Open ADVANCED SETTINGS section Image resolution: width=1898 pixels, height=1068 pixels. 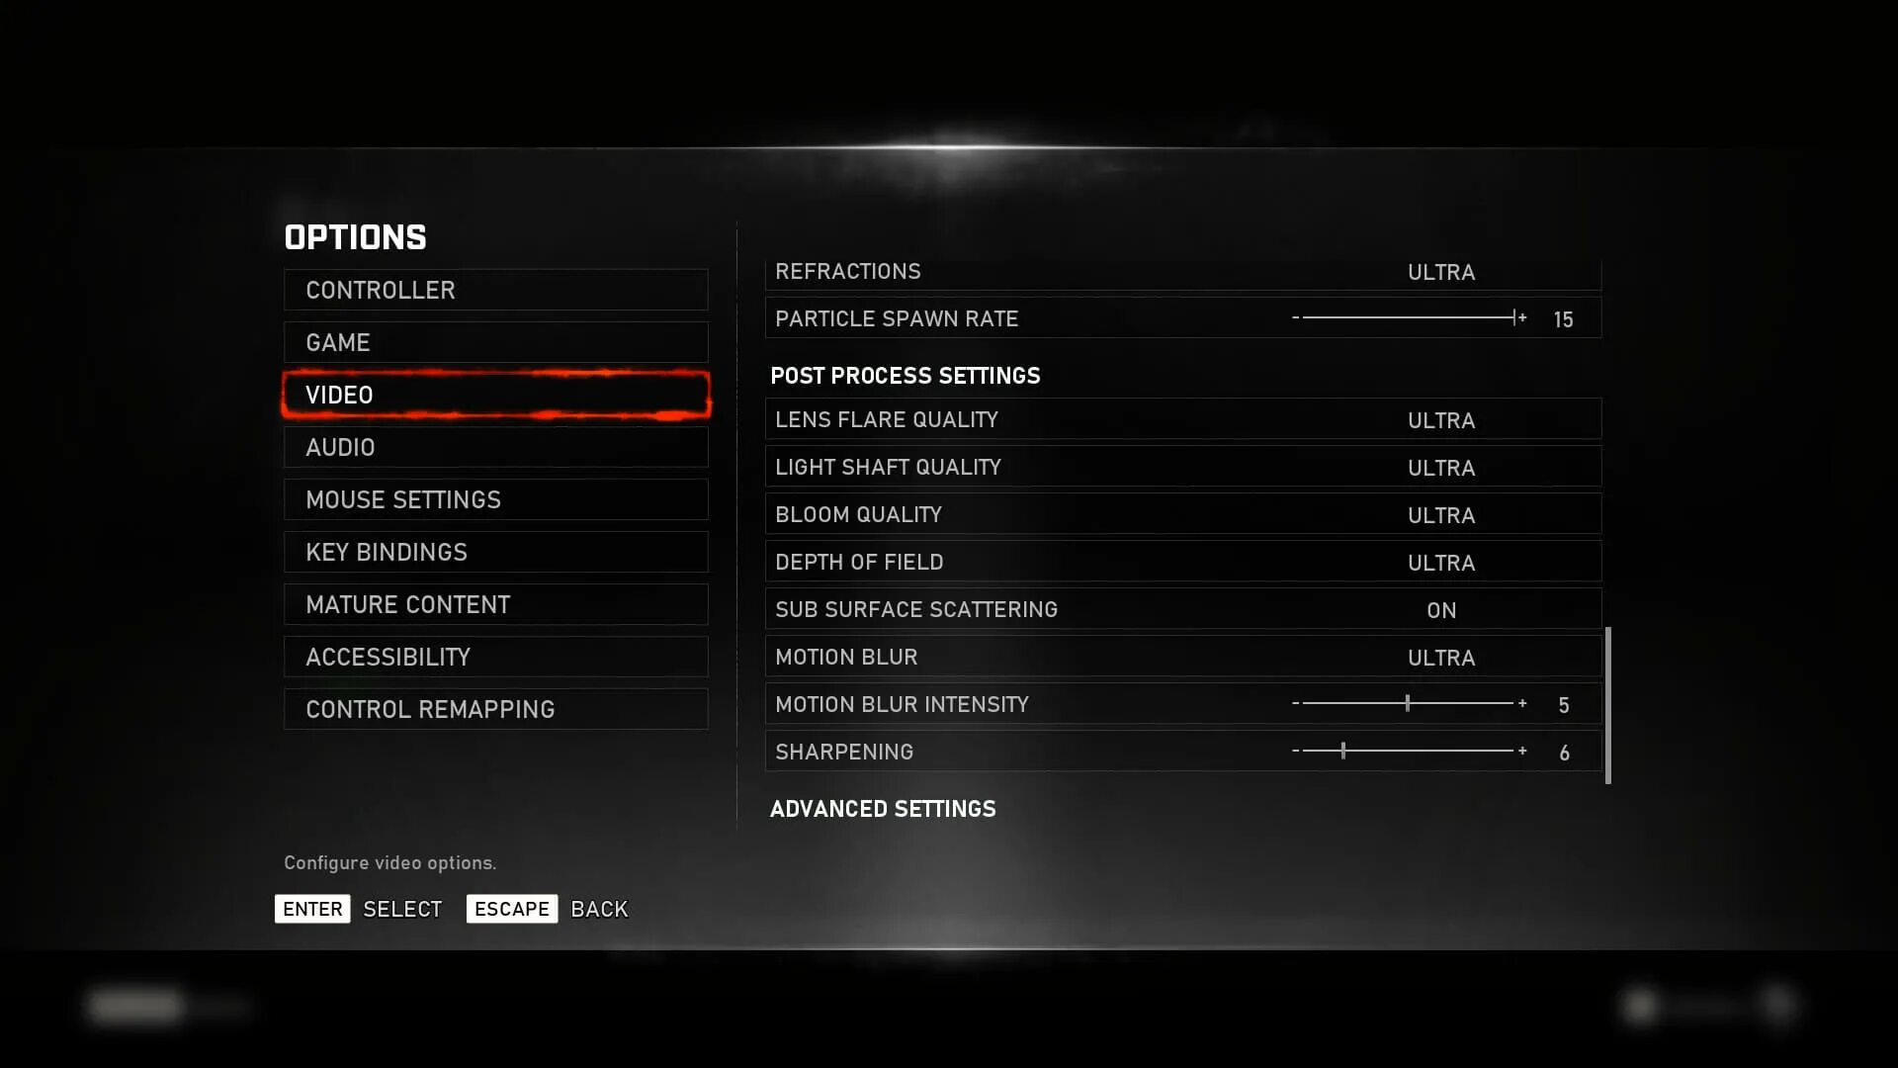click(881, 807)
